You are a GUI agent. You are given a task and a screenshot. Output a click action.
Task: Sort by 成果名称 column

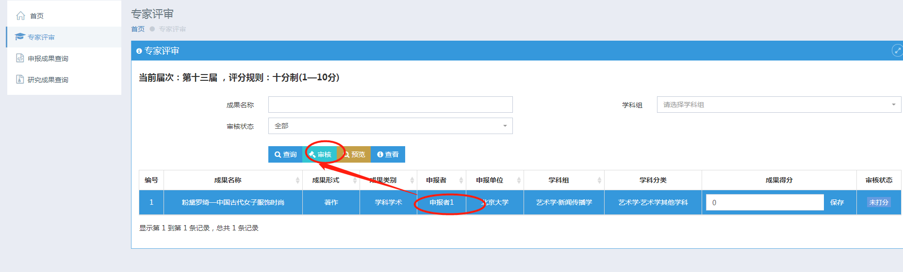click(233, 180)
